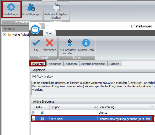Click Mehrere Aufgaben löschen icon
The image size is (155, 135).
pos(56,7)
